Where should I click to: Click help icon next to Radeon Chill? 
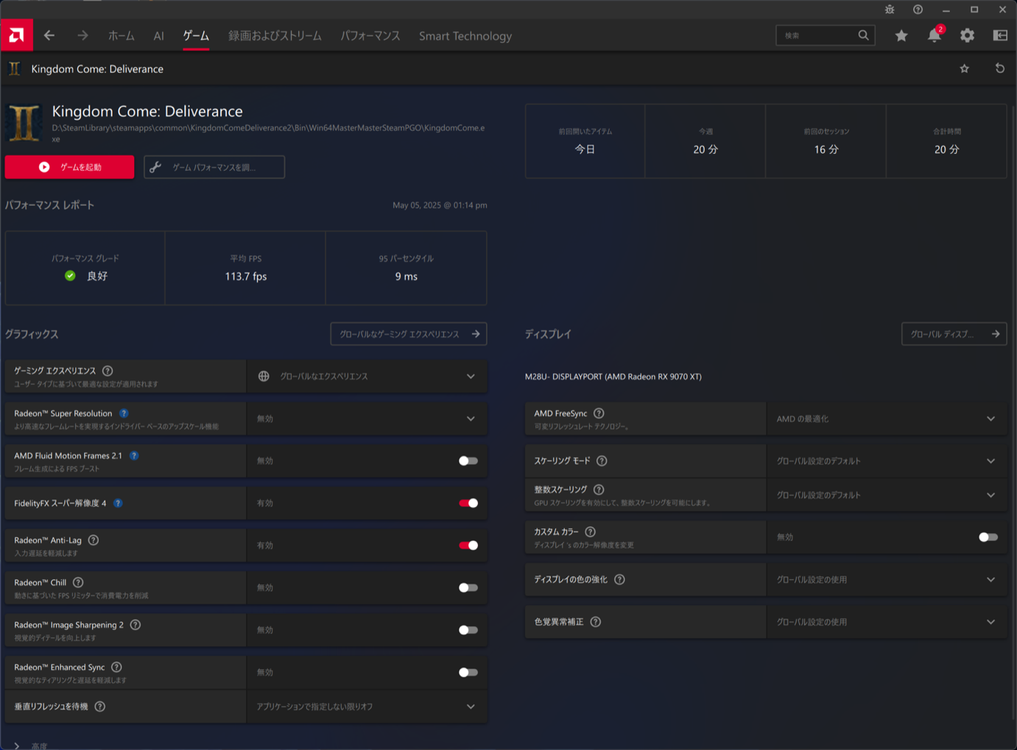[78, 582]
